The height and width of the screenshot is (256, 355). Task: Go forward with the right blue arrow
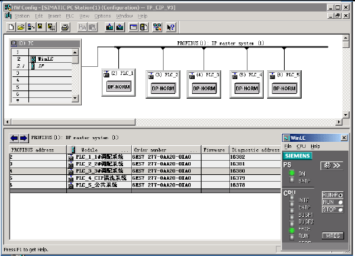pyautogui.click(x=24, y=138)
